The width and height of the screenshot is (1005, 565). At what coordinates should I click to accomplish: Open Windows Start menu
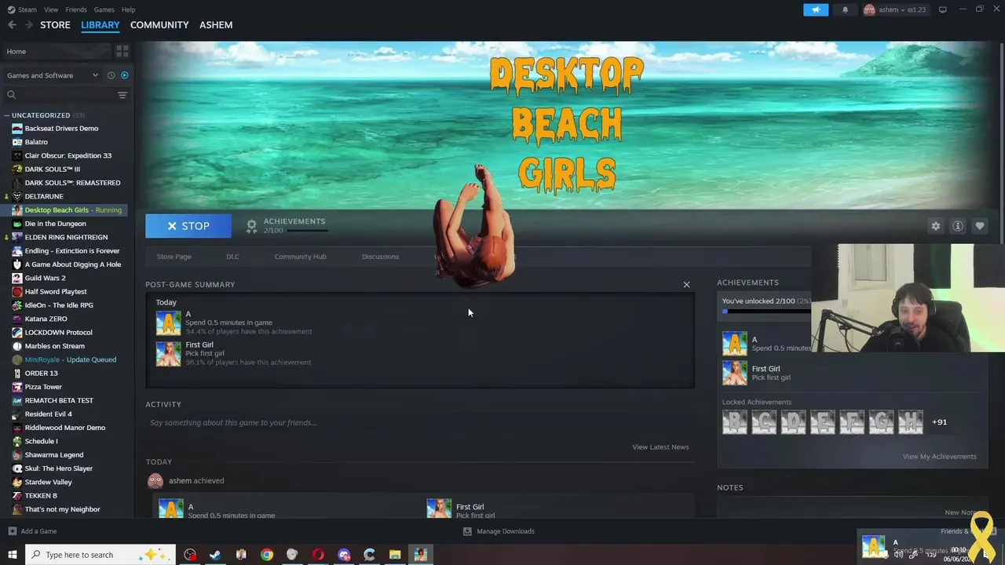click(12, 555)
